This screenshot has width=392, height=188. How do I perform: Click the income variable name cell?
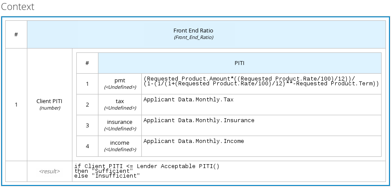pyautogui.click(x=120, y=146)
